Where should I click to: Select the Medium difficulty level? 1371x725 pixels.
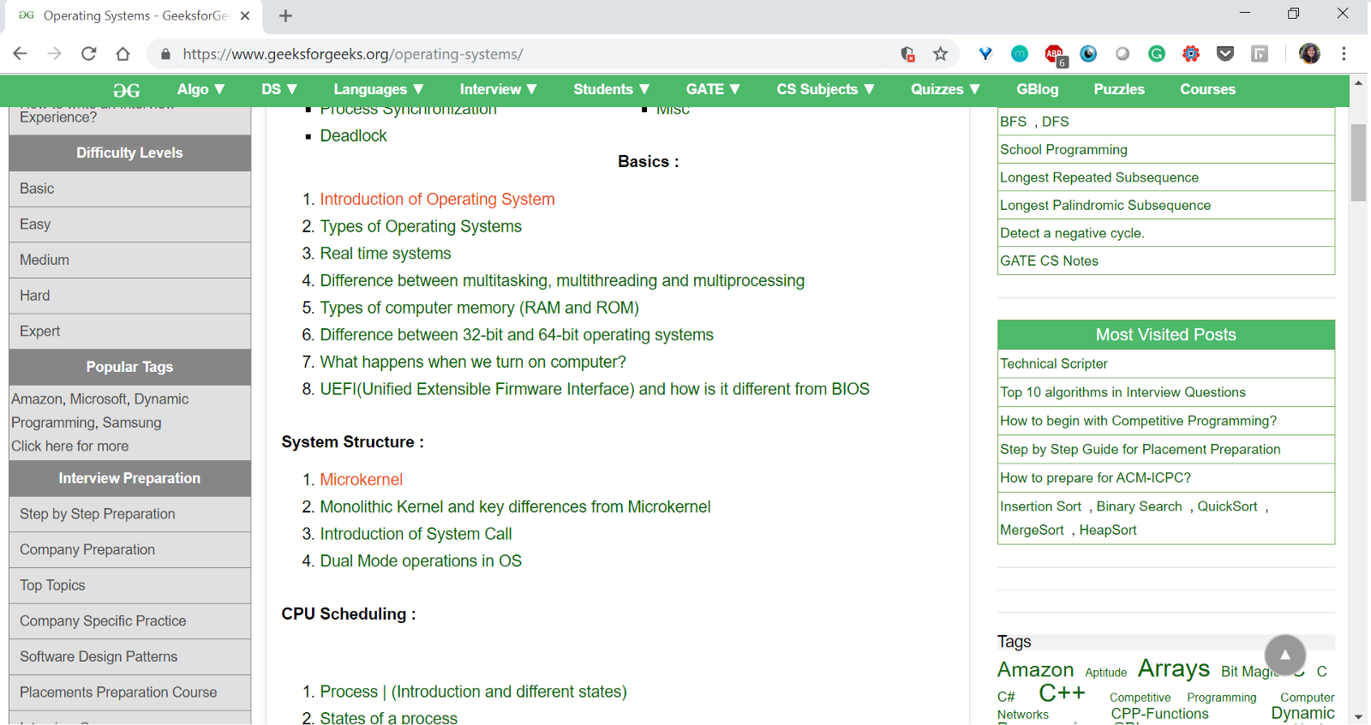[129, 260]
